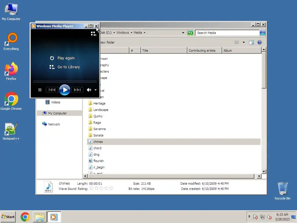Mute the Media Player volume speaker
The height and width of the screenshot is (223, 297).
click(89, 90)
